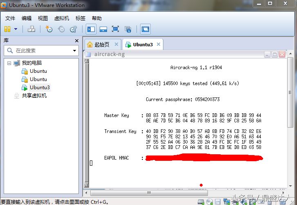Image resolution: width=297 pixels, height=205 pixels.
Task: Click the aircrack-ng inner scroll up arrow
Action: (x=87, y=61)
